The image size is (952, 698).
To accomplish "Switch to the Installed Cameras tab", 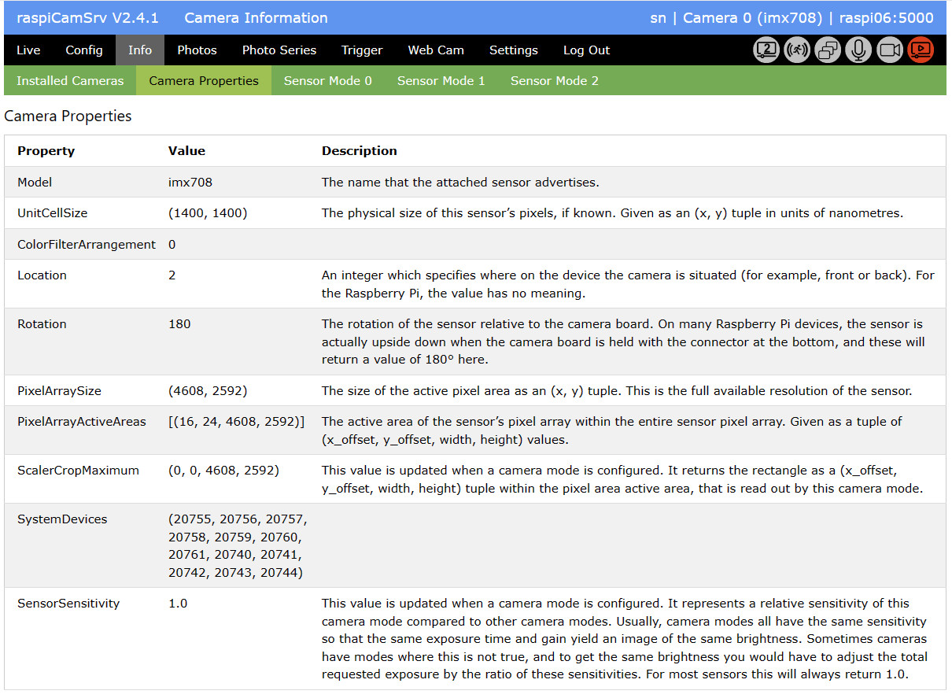I will 70,81.
